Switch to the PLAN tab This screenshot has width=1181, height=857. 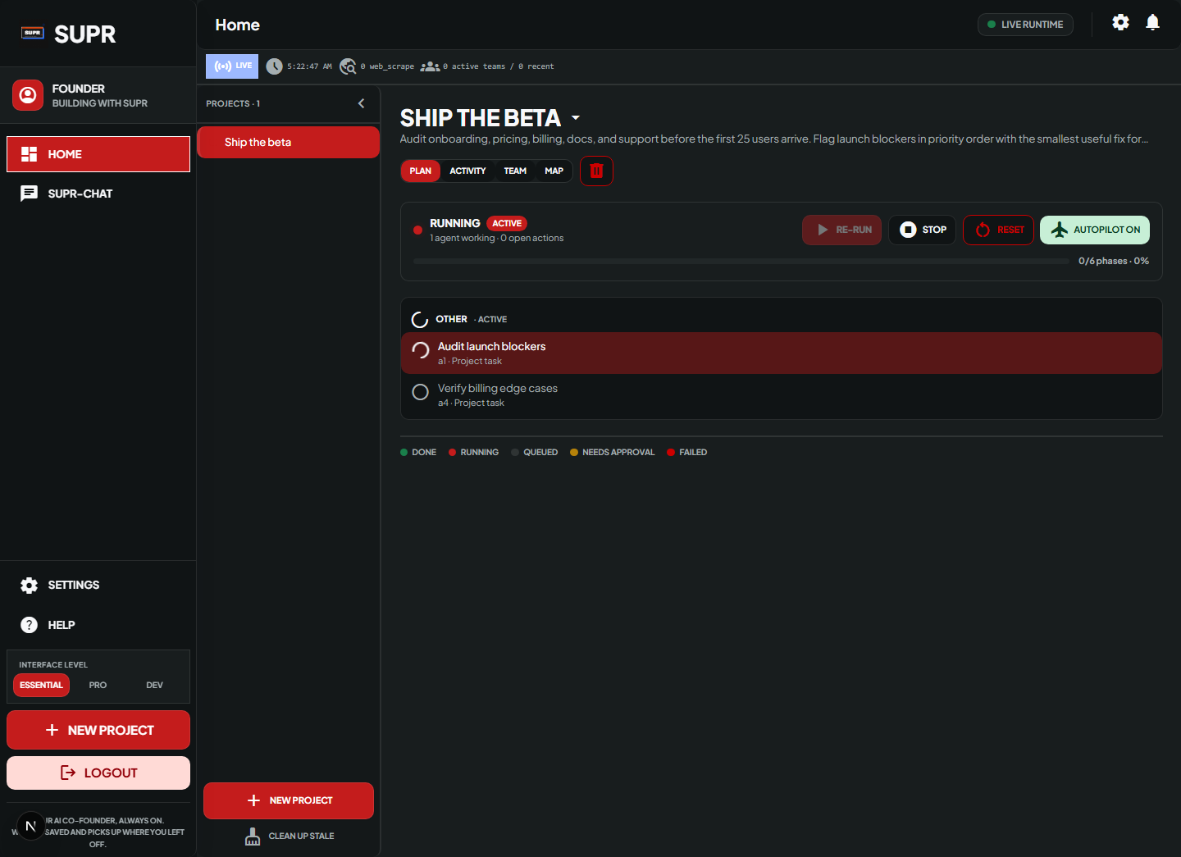[x=421, y=171]
